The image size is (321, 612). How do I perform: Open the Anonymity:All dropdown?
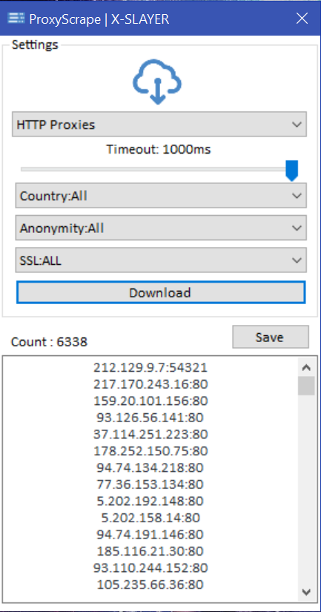(161, 228)
